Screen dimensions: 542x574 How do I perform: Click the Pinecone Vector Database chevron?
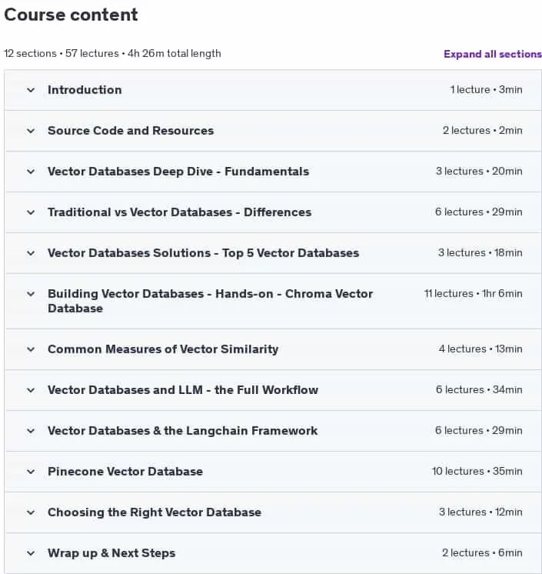point(31,472)
